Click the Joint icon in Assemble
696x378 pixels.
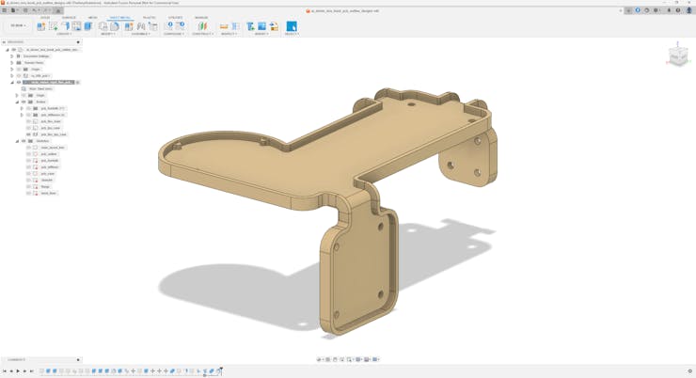pos(141,26)
